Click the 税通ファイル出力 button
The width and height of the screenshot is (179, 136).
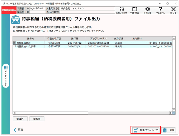click(146, 130)
